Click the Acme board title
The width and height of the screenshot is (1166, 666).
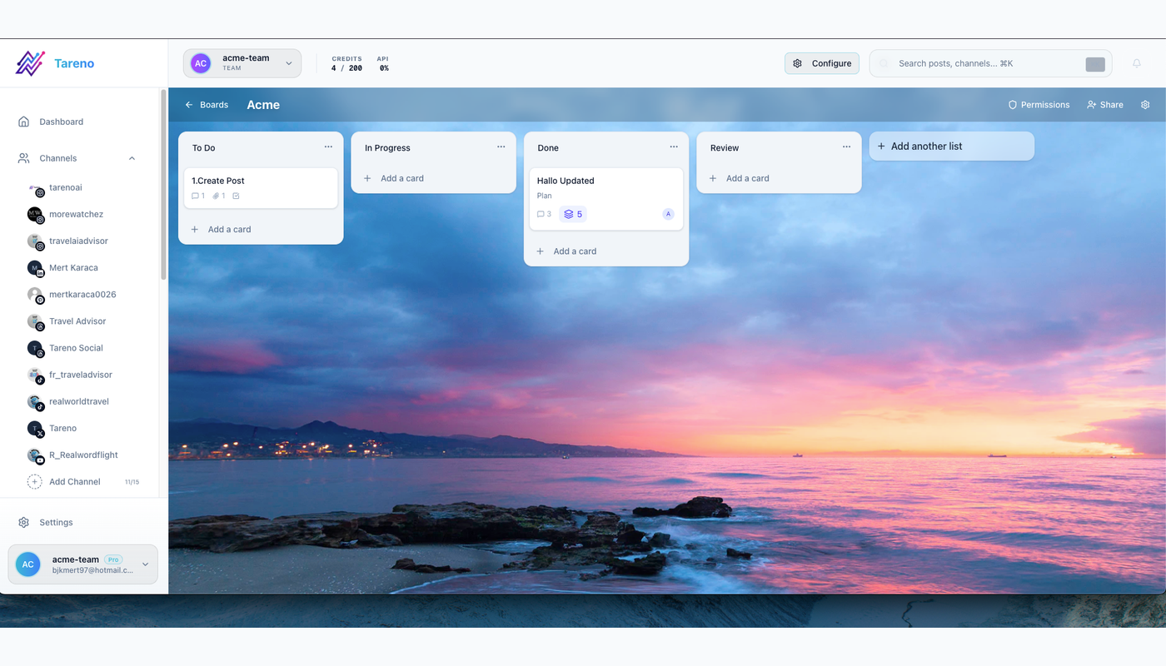click(x=263, y=105)
